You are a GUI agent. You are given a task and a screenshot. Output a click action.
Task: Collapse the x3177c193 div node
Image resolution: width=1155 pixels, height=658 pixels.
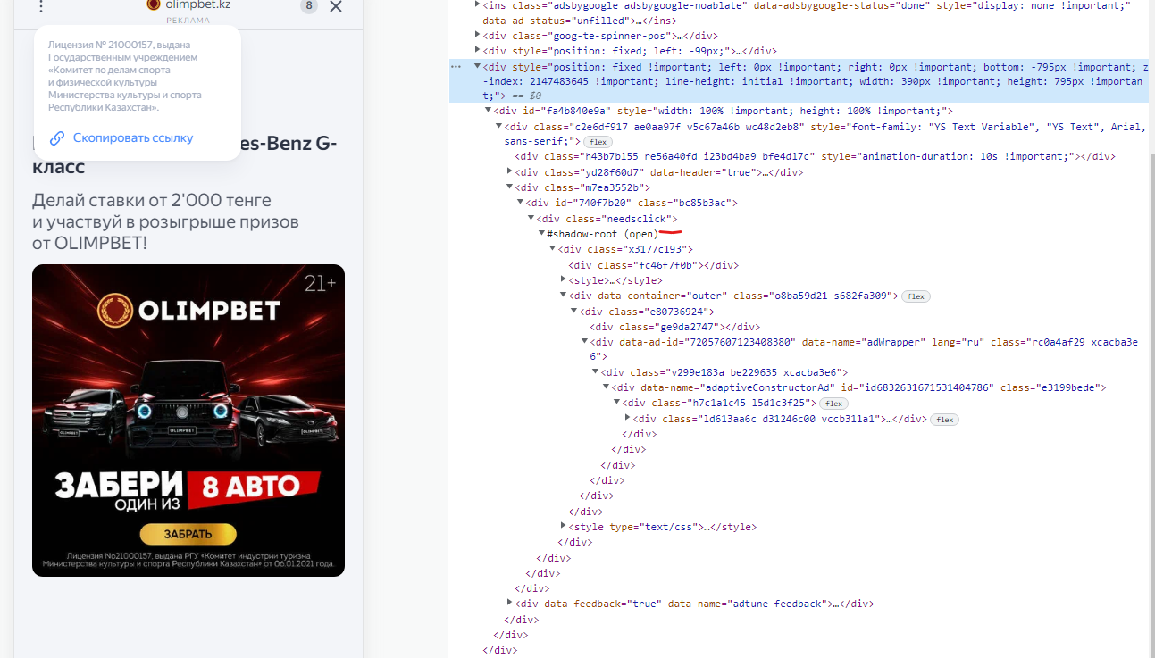point(552,249)
